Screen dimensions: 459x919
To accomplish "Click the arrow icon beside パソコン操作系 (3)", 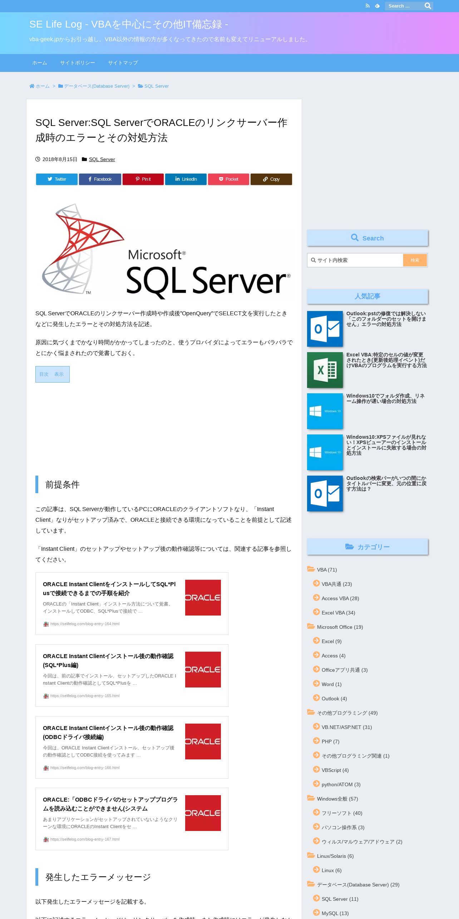I will pos(316,827).
